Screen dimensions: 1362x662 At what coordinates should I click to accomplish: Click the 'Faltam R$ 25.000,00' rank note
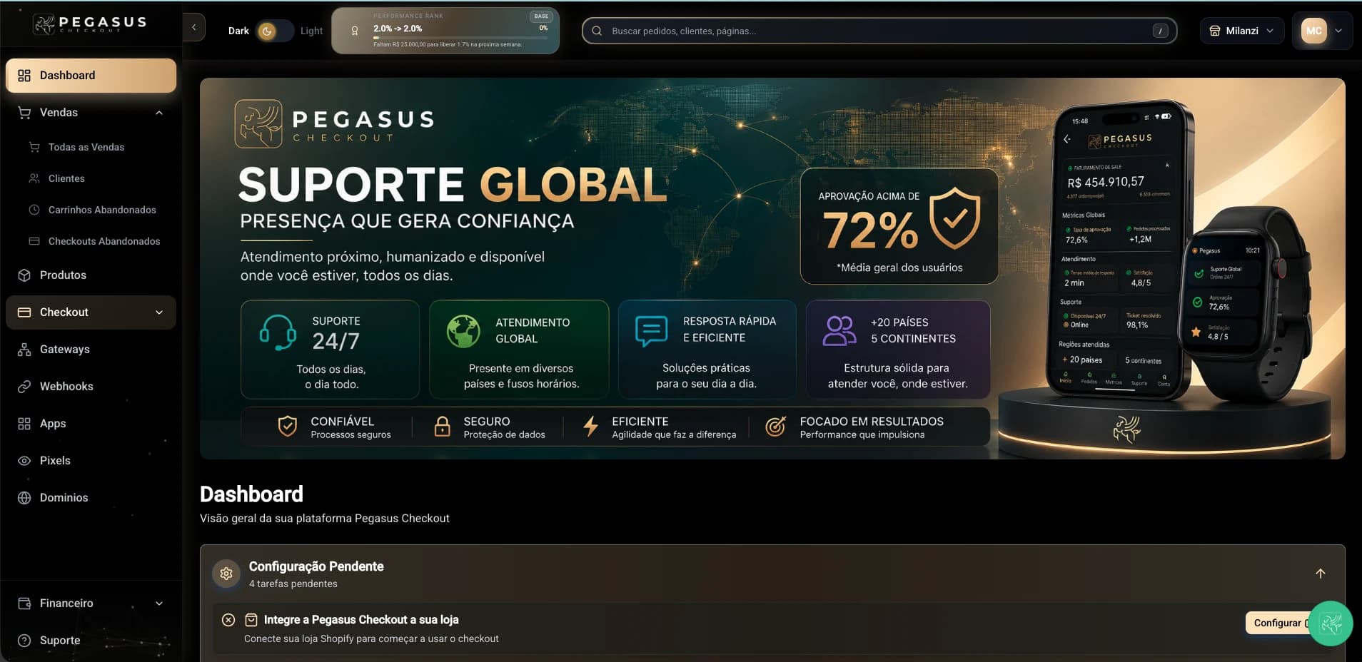[448, 45]
